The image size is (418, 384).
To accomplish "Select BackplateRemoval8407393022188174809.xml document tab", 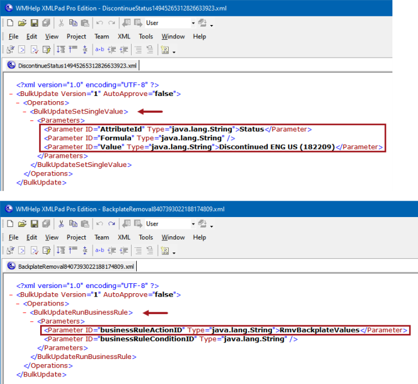I will 71,266.
